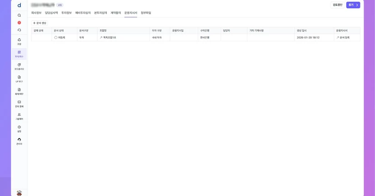Open the red notification badge
Viewport: 375px width, 196px height.
[19, 23]
